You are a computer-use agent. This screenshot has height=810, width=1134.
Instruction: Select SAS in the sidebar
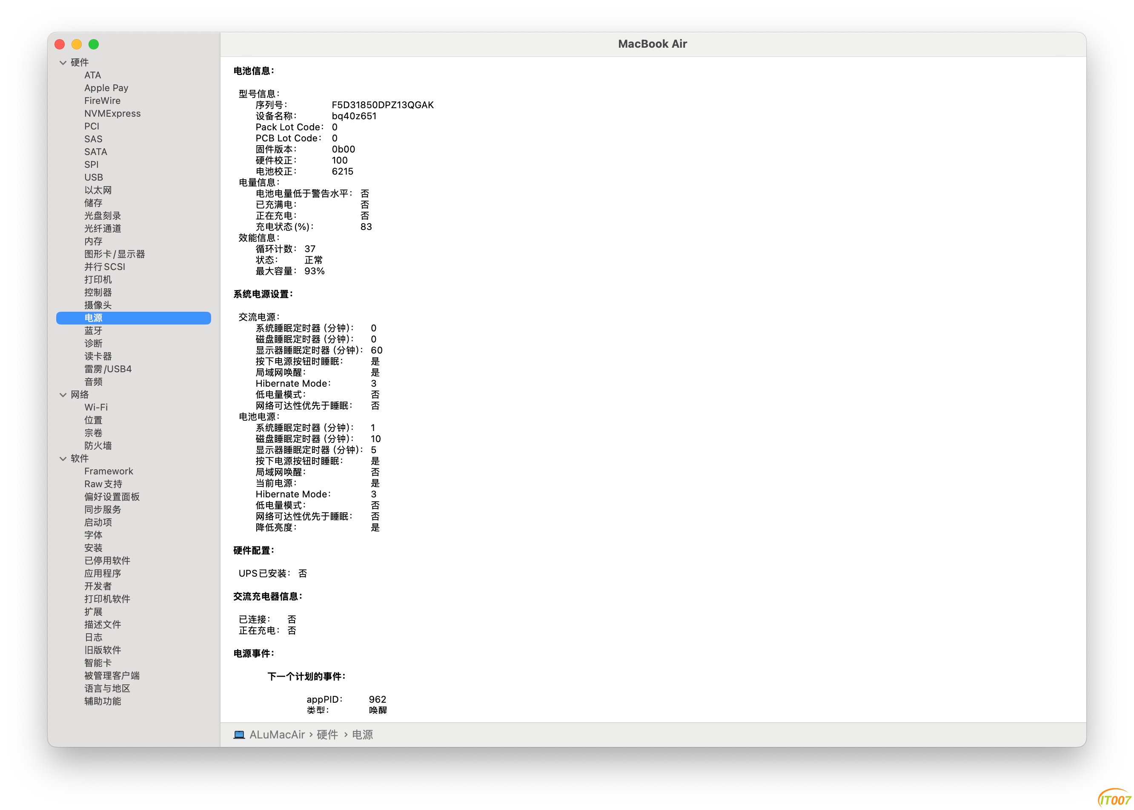93,139
